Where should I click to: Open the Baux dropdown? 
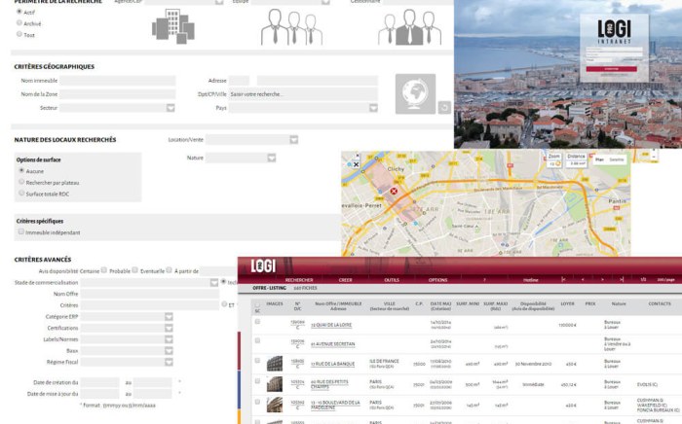pos(169,351)
